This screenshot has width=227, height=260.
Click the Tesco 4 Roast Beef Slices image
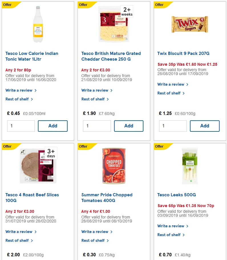(x=37, y=165)
